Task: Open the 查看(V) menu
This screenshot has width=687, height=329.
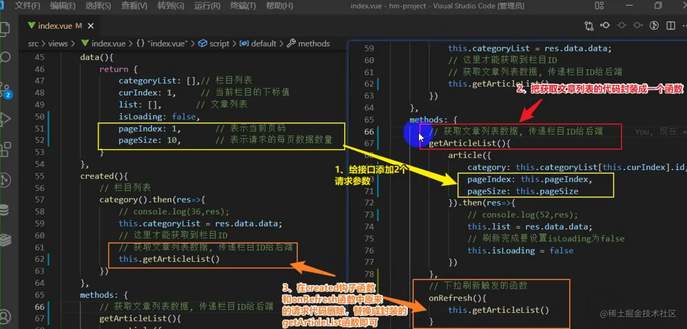Action: coord(134,6)
